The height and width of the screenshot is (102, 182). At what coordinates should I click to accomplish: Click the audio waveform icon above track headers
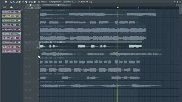click(30, 5)
